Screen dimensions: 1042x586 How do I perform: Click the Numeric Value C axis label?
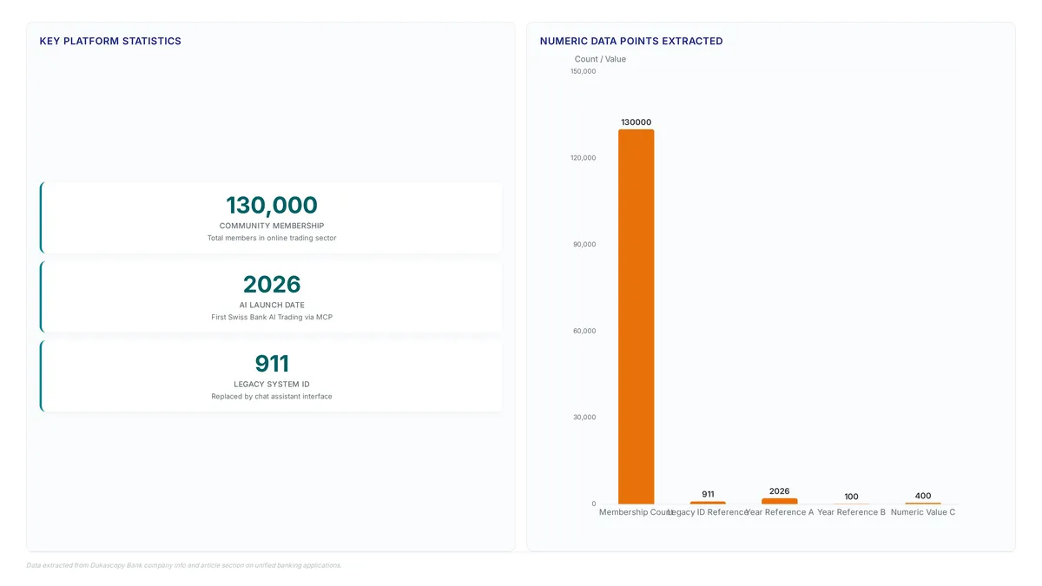(x=923, y=512)
